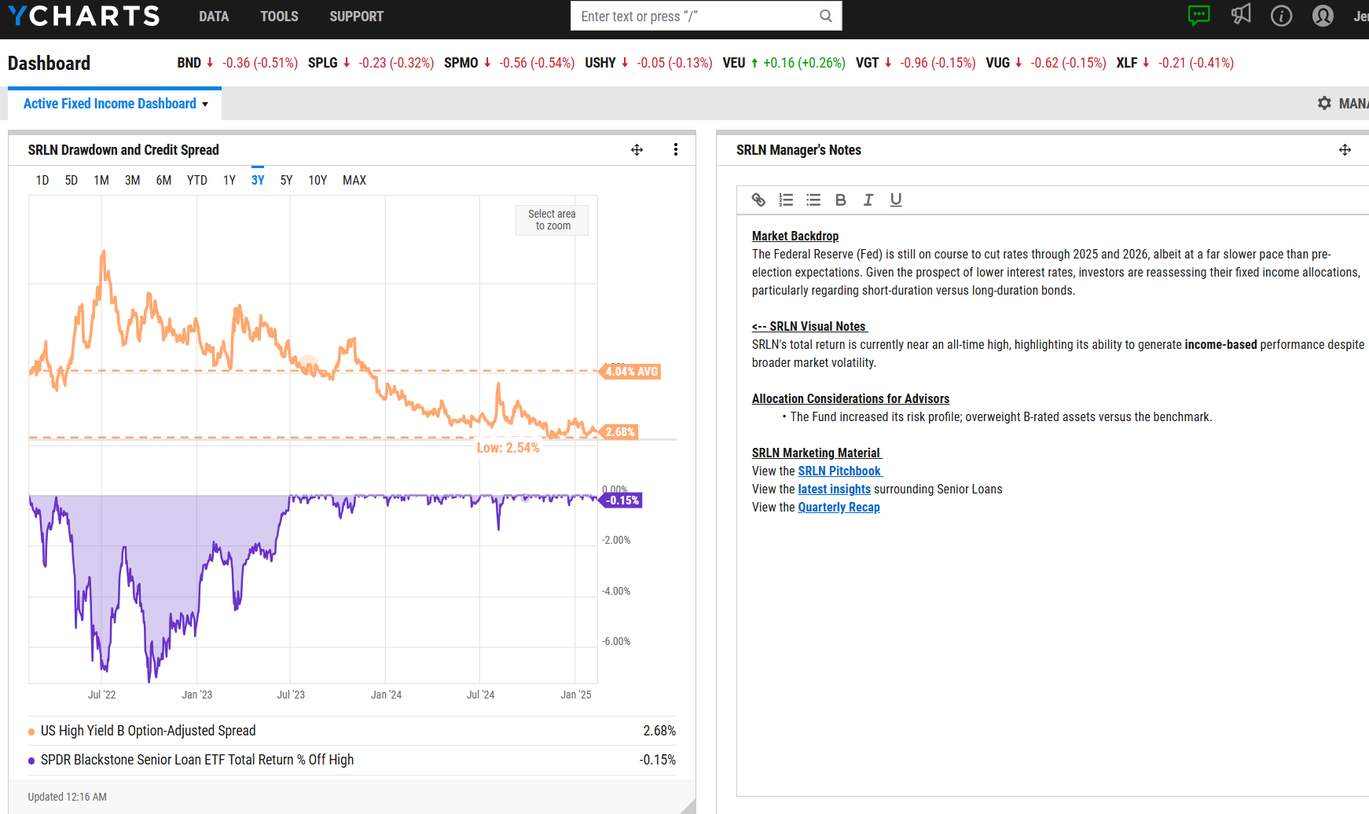This screenshot has height=814, width=1369.
Task: Open the help info icon
Action: (1281, 16)
